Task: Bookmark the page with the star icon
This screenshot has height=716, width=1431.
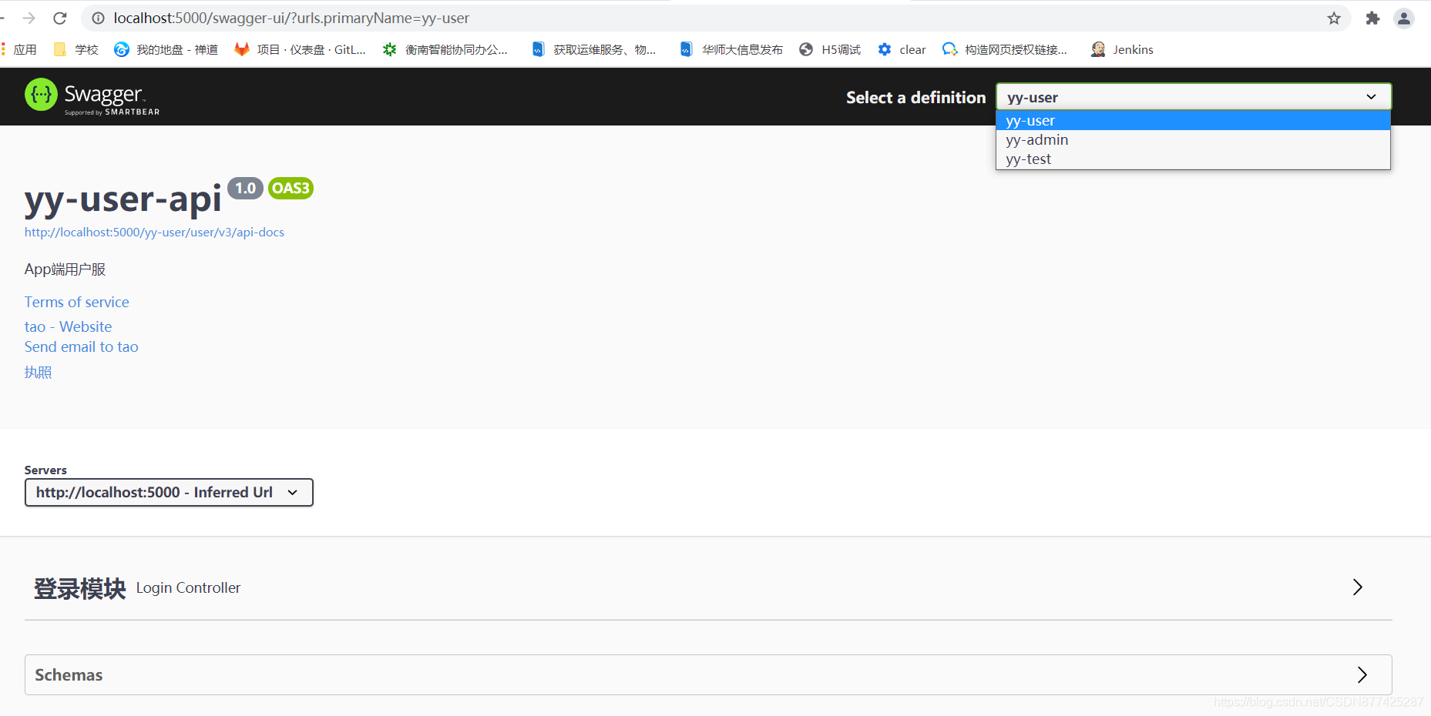Action: pos(1334,18)
